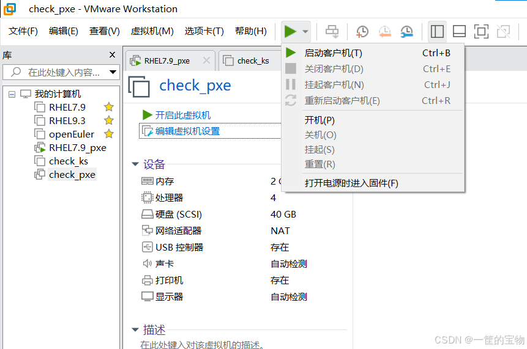527x349 pixels.
Task: Open the 编辑(E) menu
Action: coord(64,31)
